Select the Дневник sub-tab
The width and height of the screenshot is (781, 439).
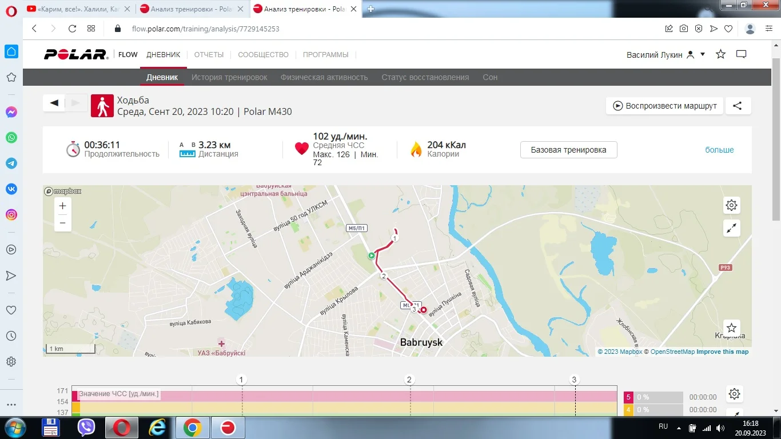pyautogui.click(x=162, y=77)
